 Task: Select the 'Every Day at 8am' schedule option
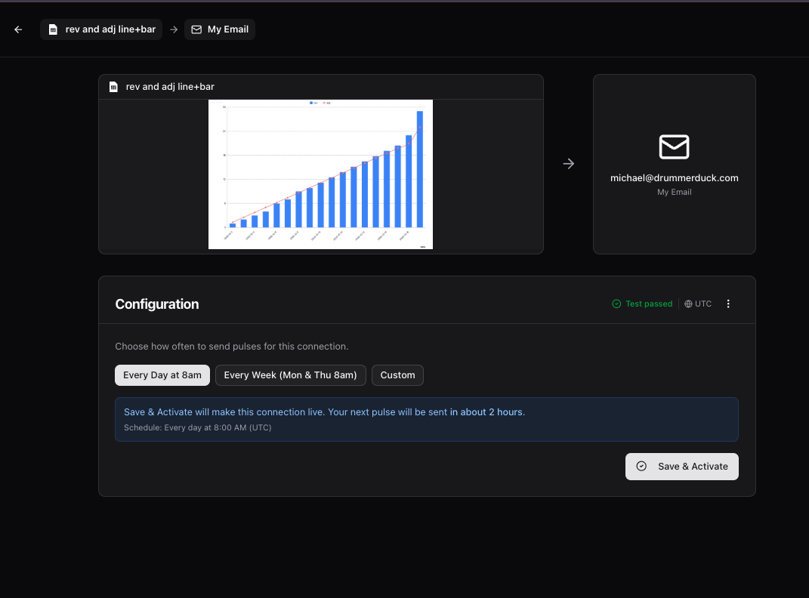[x=162, y=375]
